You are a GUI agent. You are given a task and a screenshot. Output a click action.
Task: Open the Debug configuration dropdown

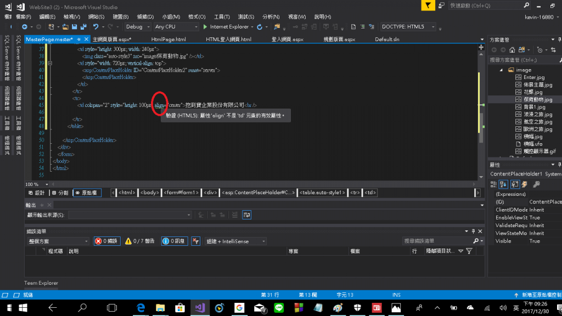[x=138, y=27]
